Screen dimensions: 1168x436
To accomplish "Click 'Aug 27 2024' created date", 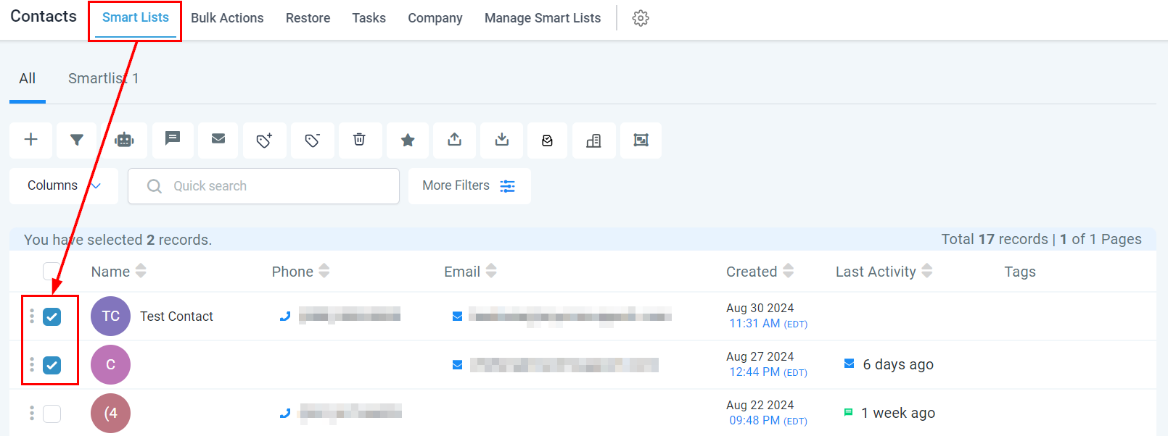I will pos(760,356).
